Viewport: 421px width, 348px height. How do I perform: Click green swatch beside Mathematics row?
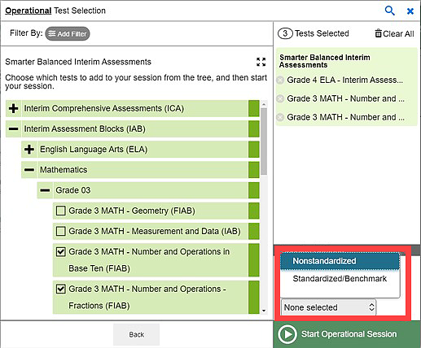tap(254, 170)
